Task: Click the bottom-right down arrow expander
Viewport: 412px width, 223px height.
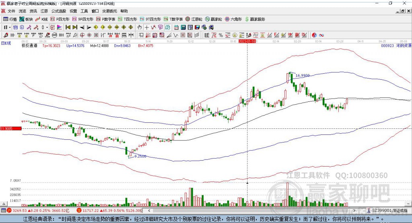Action: 408,204
